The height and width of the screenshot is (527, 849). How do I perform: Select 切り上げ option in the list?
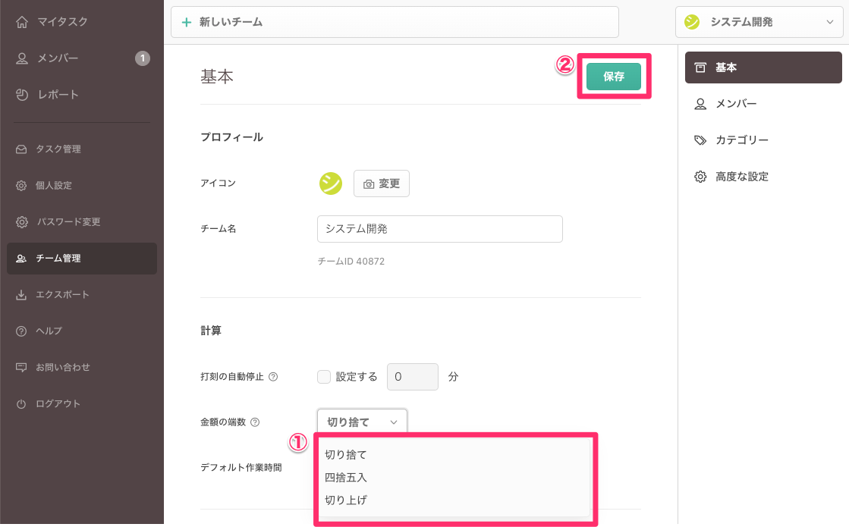pyautogui.click(x=346, y=500)
